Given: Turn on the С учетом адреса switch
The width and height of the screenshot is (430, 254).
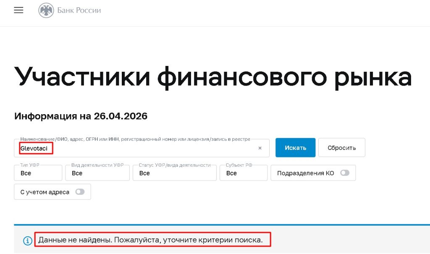Looking at the screenshot, I should (80, 192).
